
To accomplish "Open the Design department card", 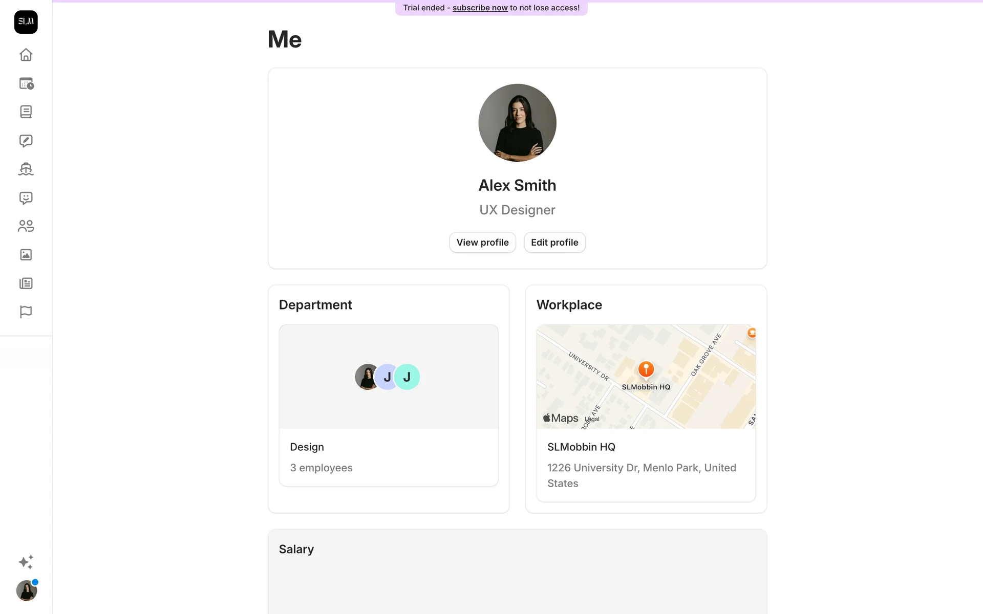I will pos(389,405).
